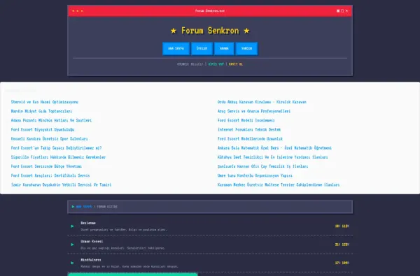The image size is (420, 276).
Task: Follow the KAYIT OL register link
Action: [x=236, y=64]
